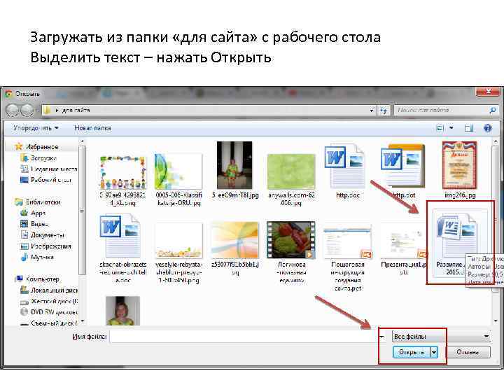Click the Forward navigation arrow button
504x378 pixels.
pyautogui.click(x=27, y=111)
